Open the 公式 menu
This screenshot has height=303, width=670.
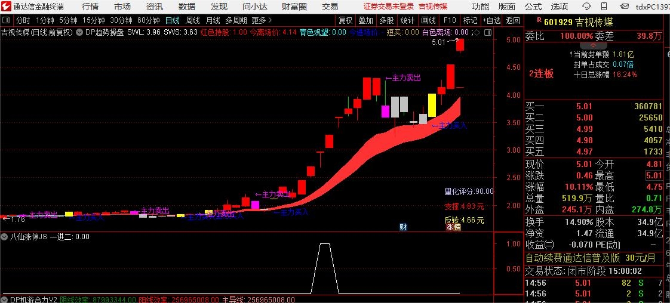coord(533,7)
